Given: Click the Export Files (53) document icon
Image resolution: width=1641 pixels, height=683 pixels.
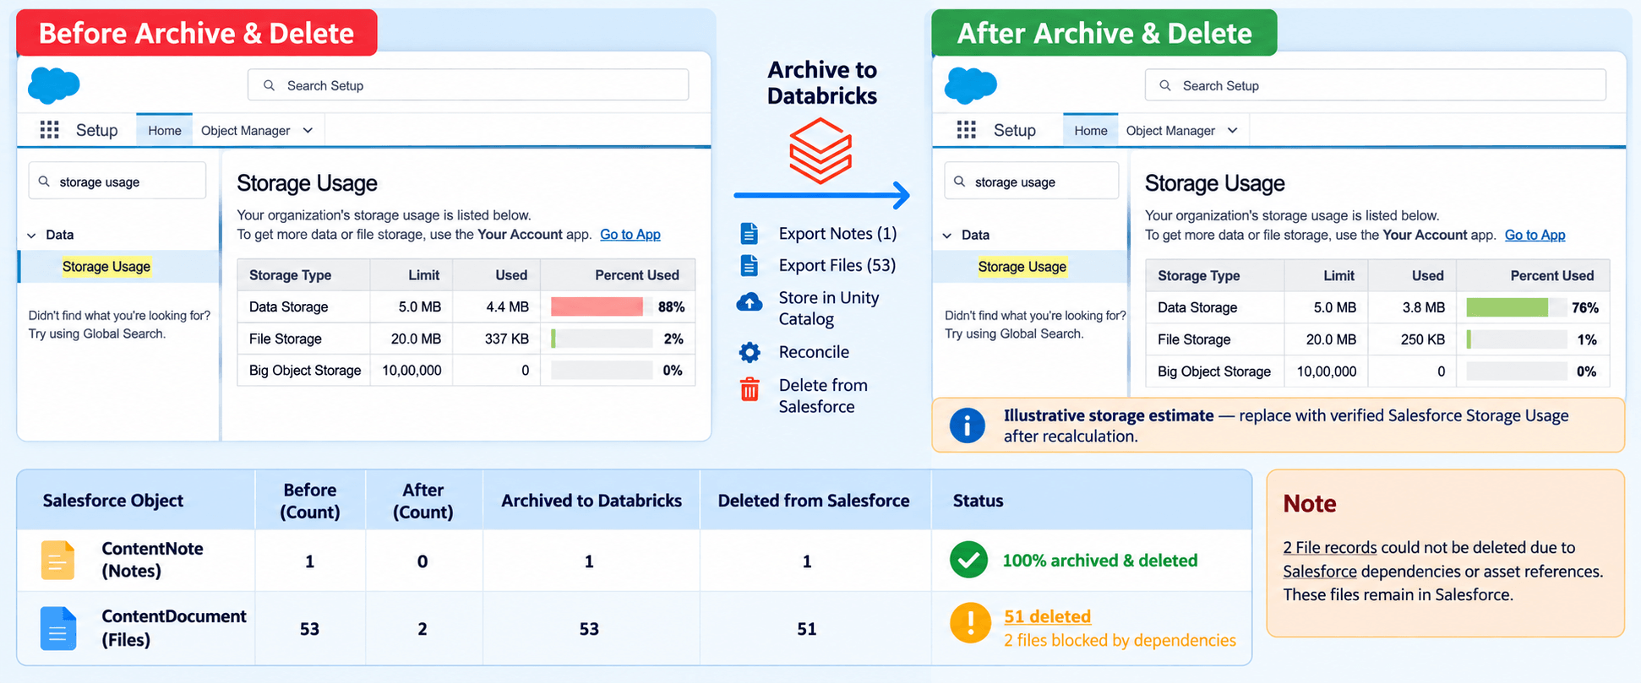Looking at the screenshot, I should click(749, 265).
